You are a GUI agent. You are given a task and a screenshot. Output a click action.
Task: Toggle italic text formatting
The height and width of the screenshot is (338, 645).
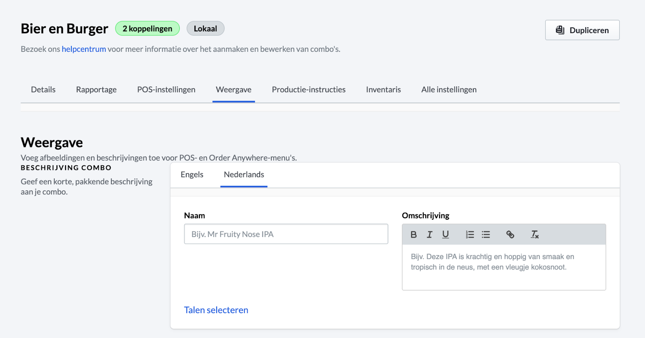pos(429,235)
